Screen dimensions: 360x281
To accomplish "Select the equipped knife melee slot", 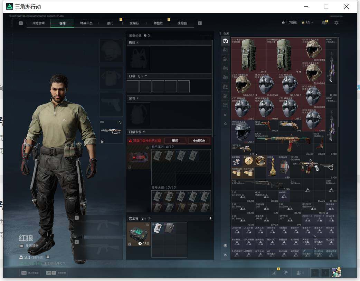I will (x=111, y=132).
